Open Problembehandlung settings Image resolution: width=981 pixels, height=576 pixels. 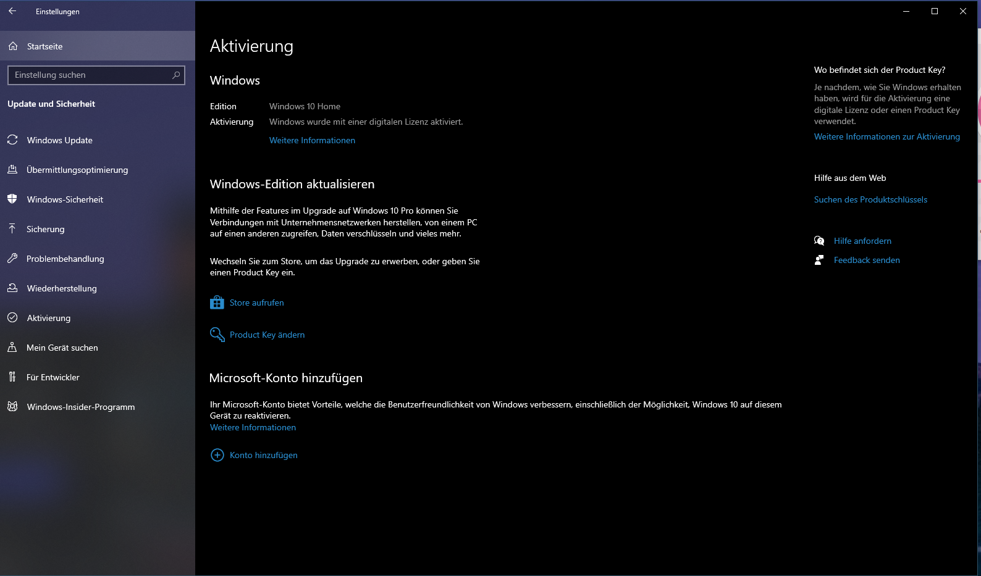(x=98, y=259)
